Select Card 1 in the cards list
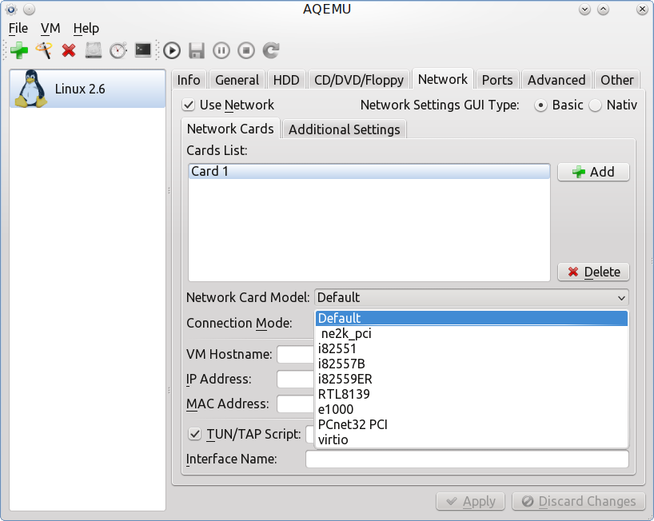Screen dimensions: 654x521 pos(369,171)
